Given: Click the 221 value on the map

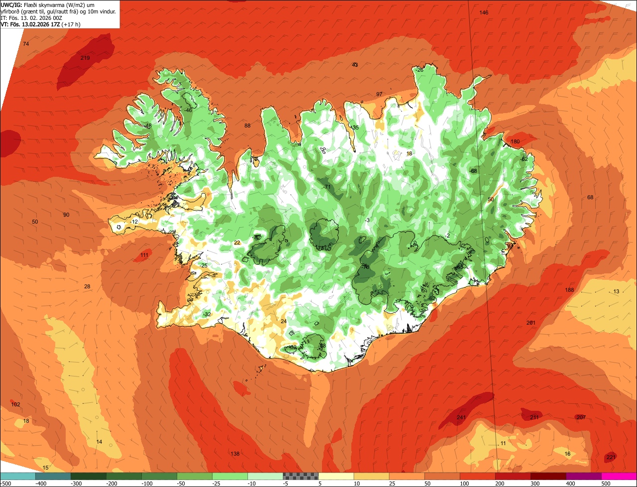Looking at the screenshot, I should [x=611, y=457].
